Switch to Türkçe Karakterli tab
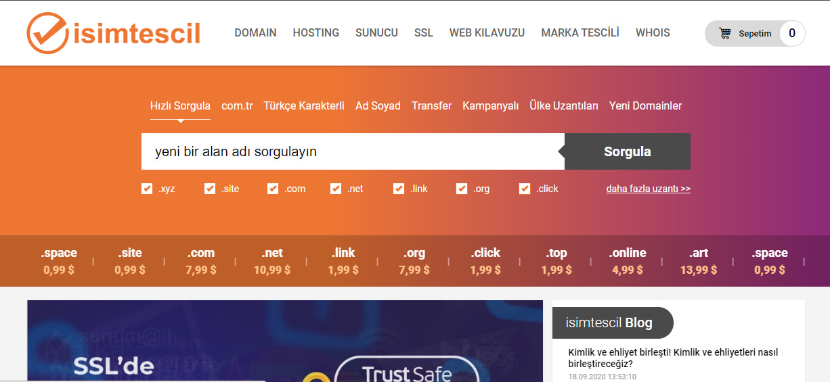 [x=304, y=105]
